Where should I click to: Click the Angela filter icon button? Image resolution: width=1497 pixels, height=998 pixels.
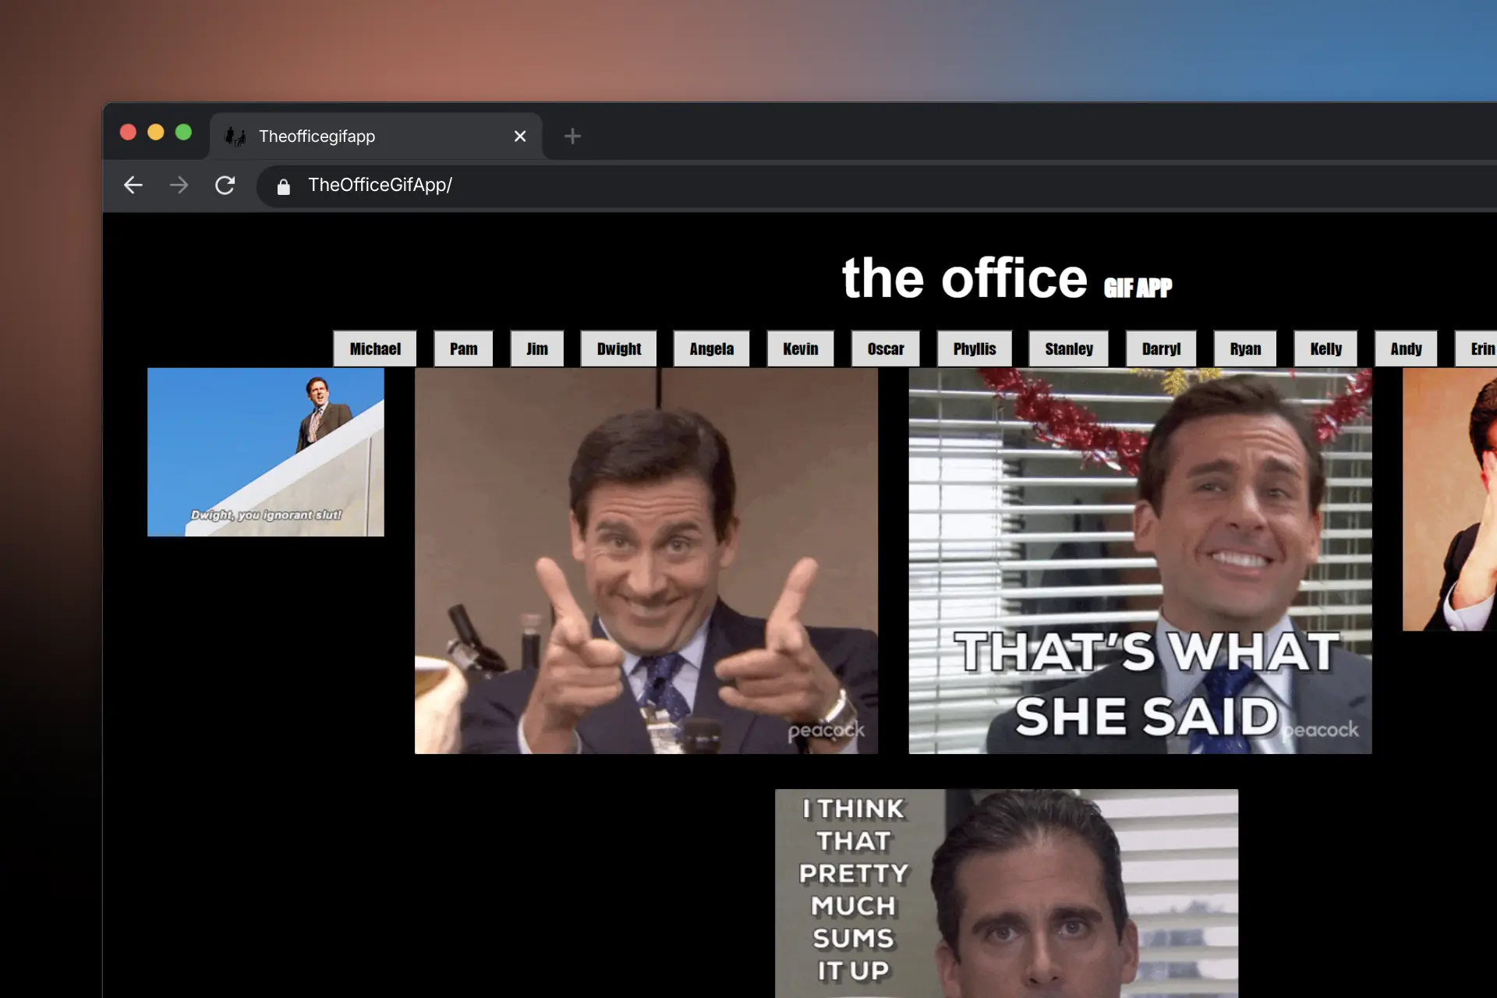(x=710, y=349)
